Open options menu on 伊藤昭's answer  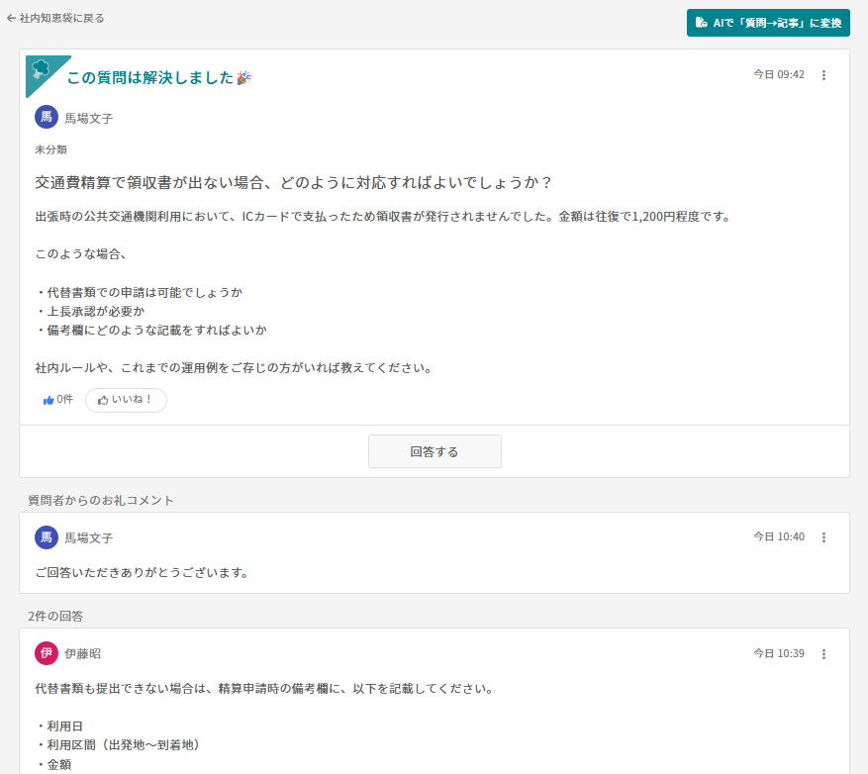click(824, 653)
